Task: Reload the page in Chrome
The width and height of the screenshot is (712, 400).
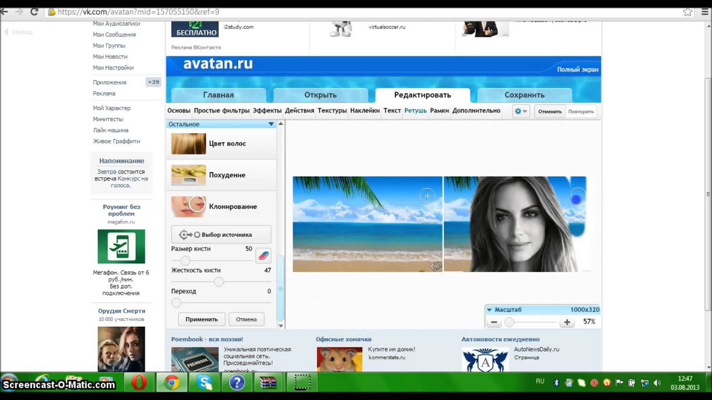Action: pyautogui.click(x=34, y=12)
